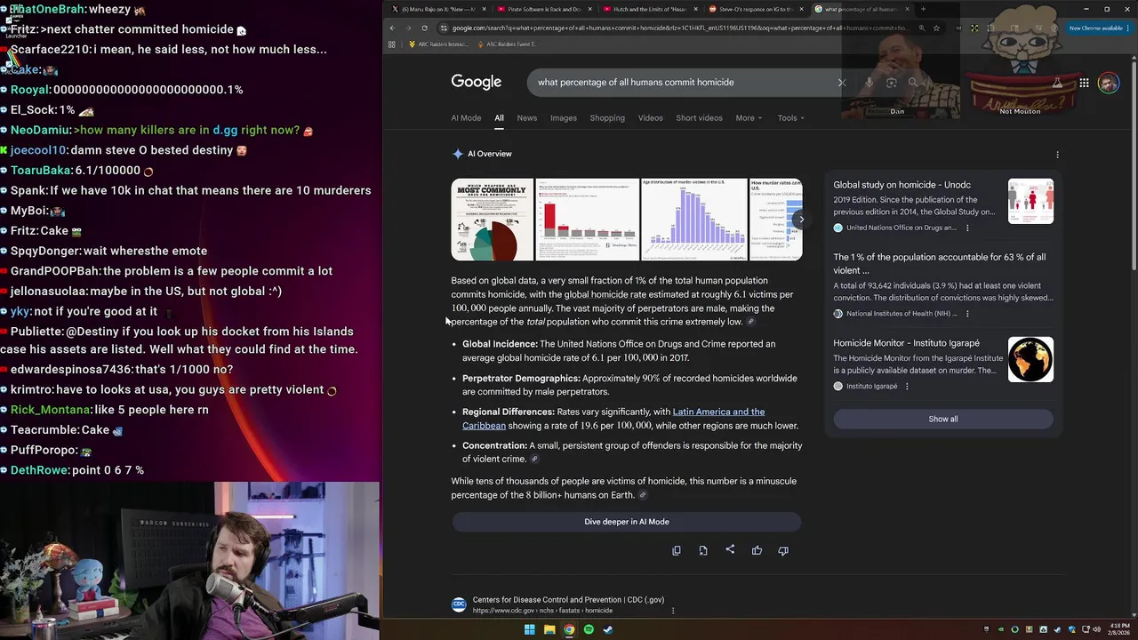Reload the current page
Viewport: 1138px width, 640px height.
click(x=424, y=28)
